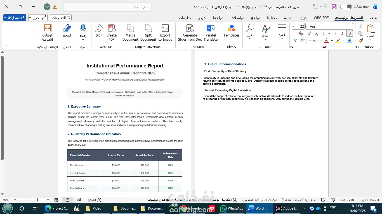Open the Arial font name box
382x214 pixels.
329,26
